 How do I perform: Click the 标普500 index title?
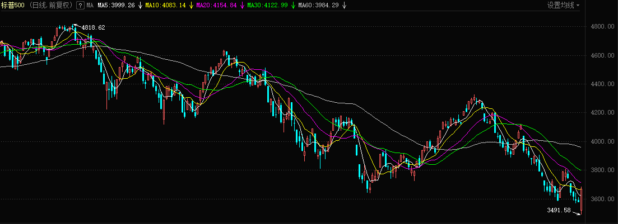click(x=13, y=6)
